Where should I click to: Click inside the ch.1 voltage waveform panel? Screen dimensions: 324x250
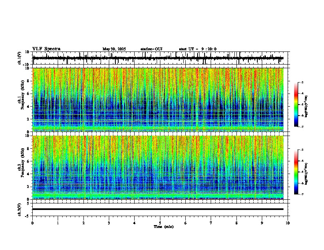[161, 58]
